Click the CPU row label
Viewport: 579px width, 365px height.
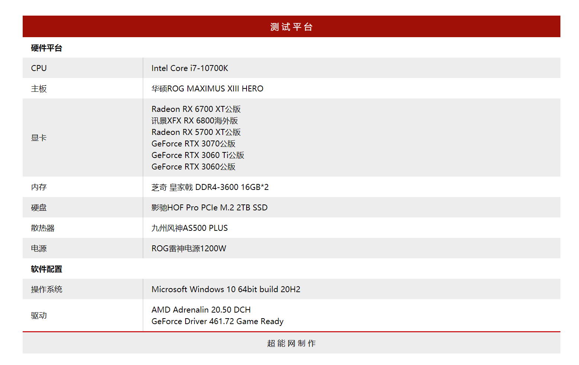39,68
